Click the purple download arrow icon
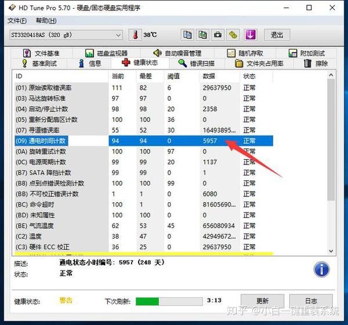This screenshot has width=348, height=325. 251,35
